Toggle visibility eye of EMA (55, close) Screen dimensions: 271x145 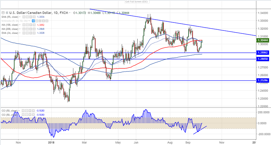(x=24, y=17)
